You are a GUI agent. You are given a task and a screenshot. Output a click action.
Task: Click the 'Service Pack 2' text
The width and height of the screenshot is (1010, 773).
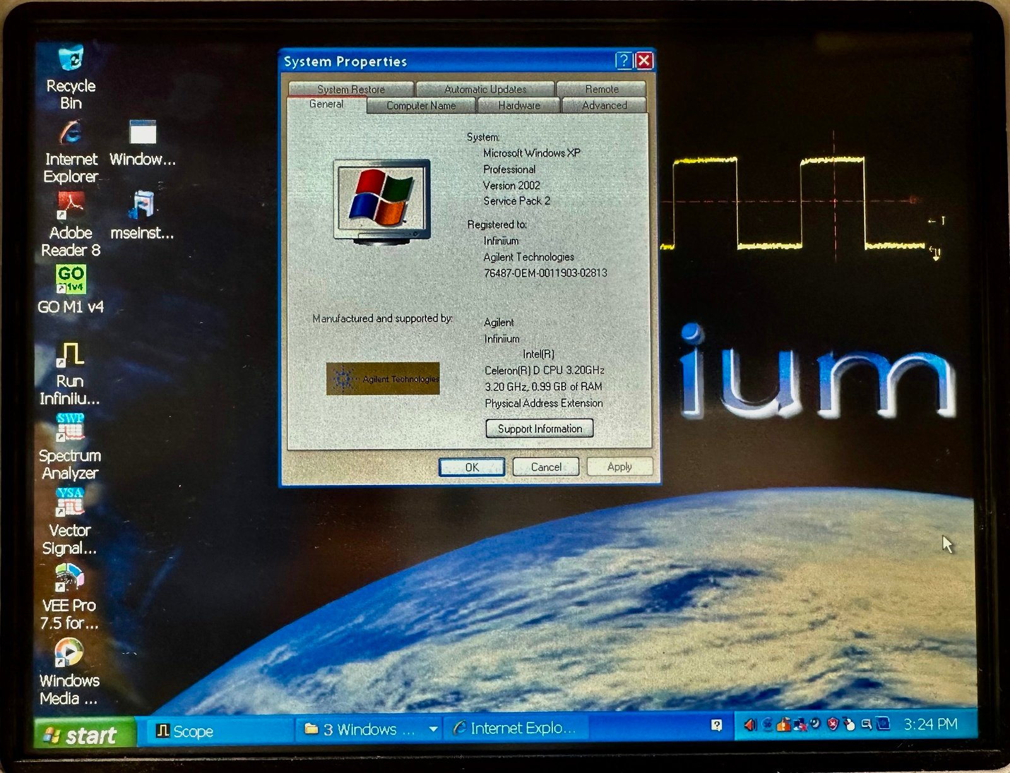coord(516,201)
